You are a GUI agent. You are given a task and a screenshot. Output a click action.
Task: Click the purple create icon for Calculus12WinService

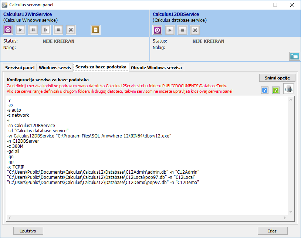(8, 30)
